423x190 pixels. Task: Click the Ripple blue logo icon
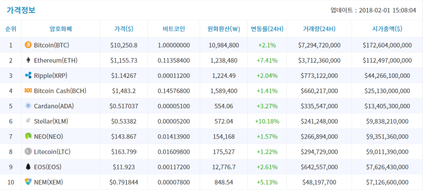click(x=28, y=75)
